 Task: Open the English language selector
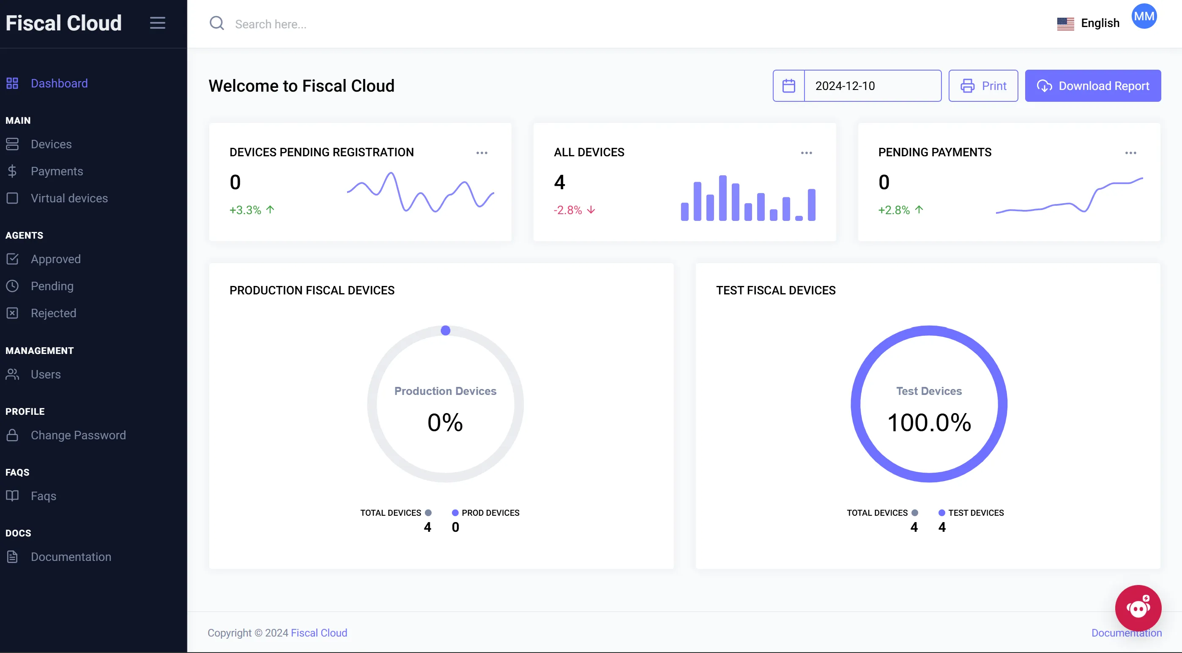tap(1088, 23)
